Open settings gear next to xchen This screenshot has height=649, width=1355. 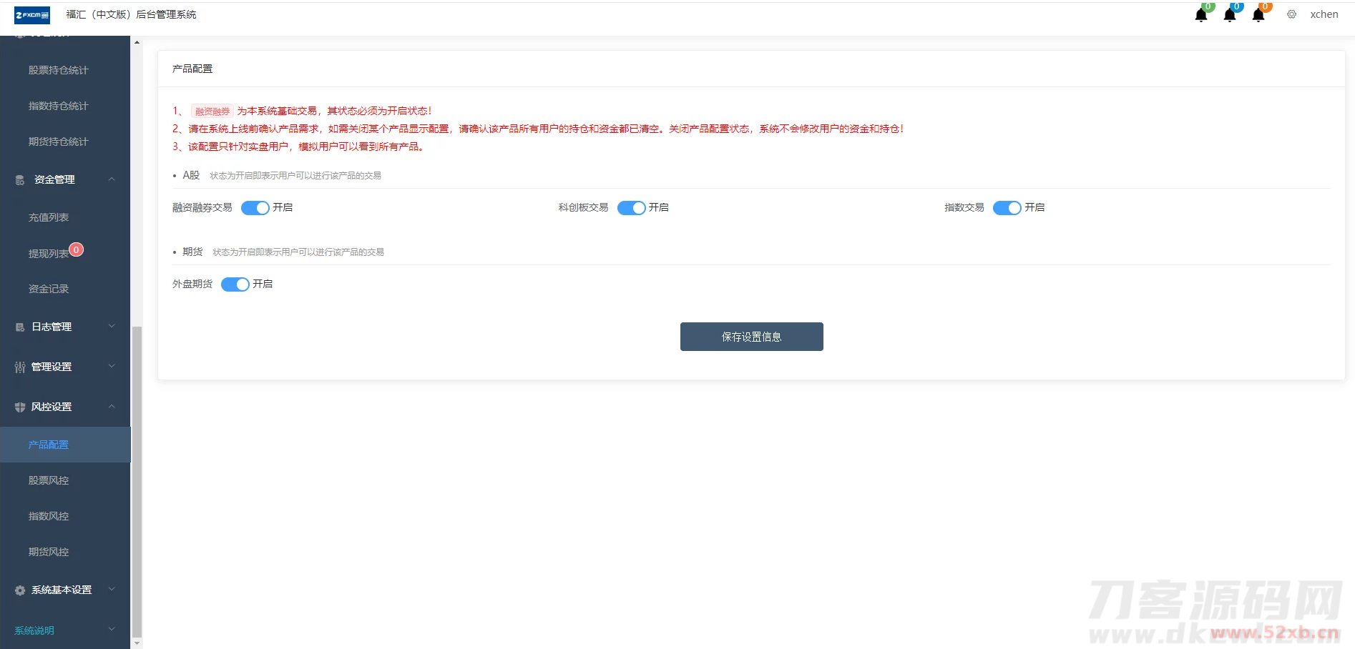pos(1291,14)
